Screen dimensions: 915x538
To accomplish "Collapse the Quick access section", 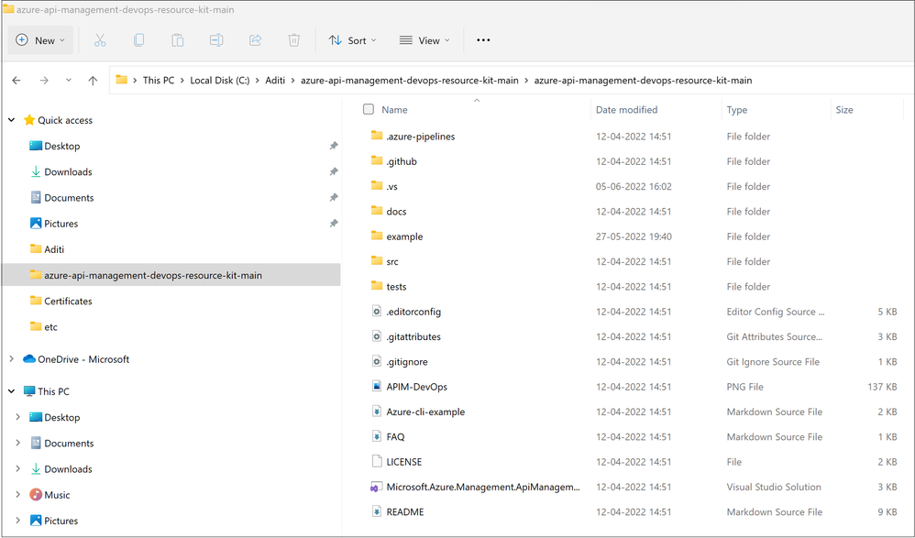I will tap(12, 120).
